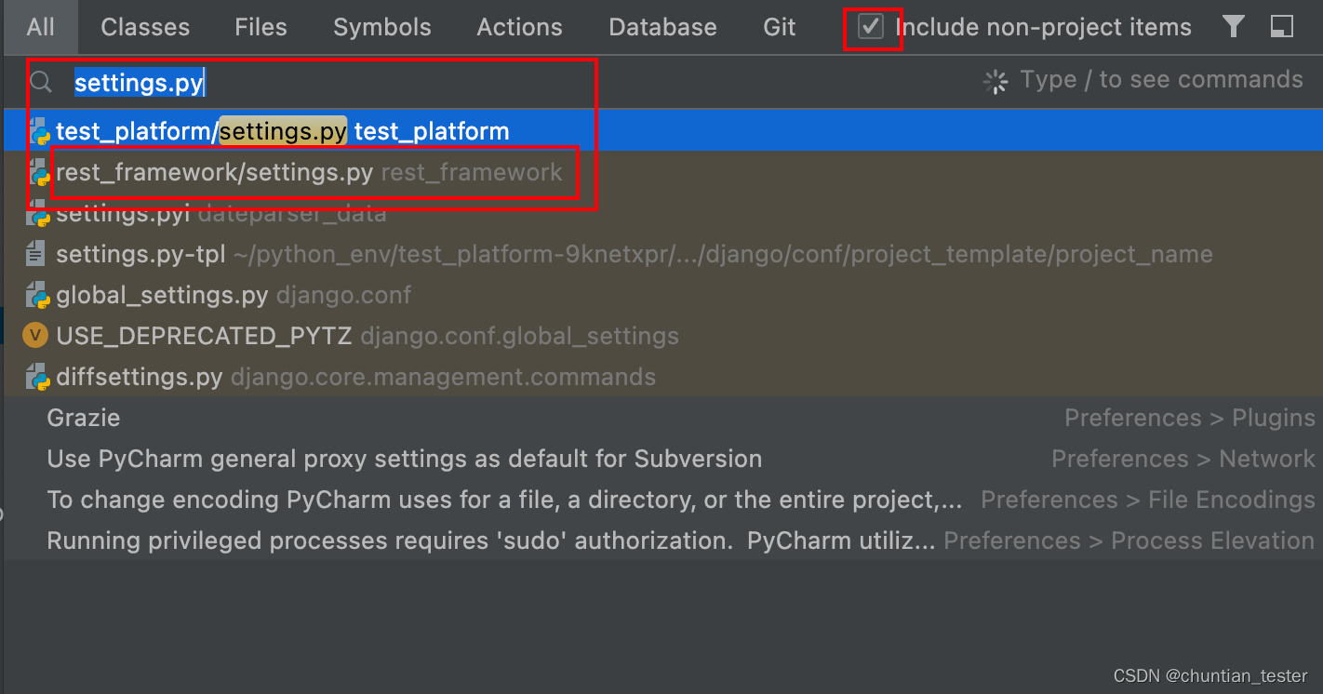Click the Python file icon beside test_platform/settings.py

click(37, 130)
